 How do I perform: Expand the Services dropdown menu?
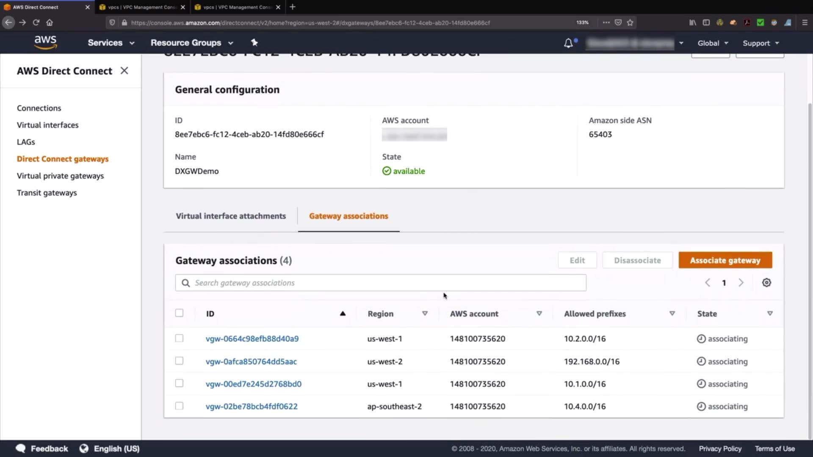[111, 43]
